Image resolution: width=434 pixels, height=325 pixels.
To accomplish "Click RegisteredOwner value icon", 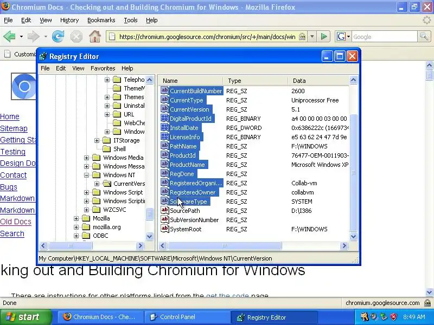I will [165, 192].
